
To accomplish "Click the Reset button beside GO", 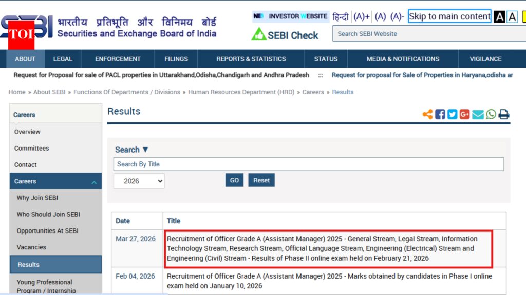I will tap(261, 180).
